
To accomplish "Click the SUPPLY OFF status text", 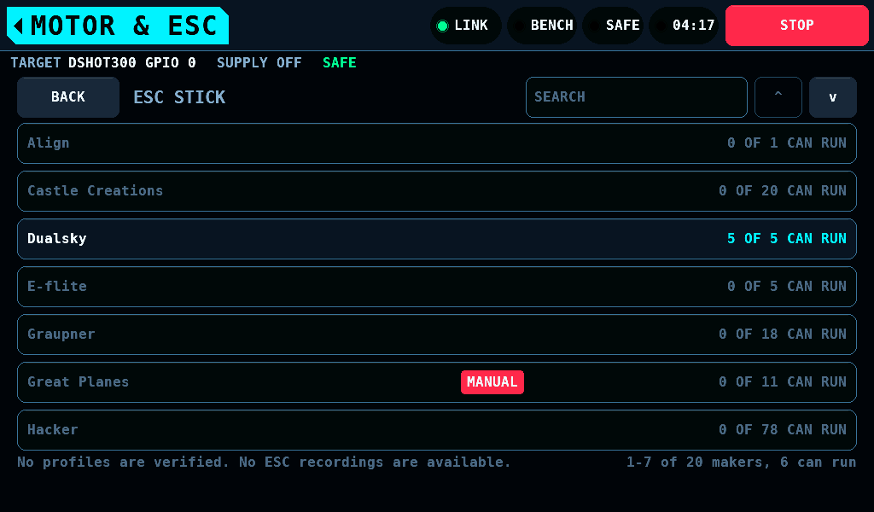I will point(259,62).
